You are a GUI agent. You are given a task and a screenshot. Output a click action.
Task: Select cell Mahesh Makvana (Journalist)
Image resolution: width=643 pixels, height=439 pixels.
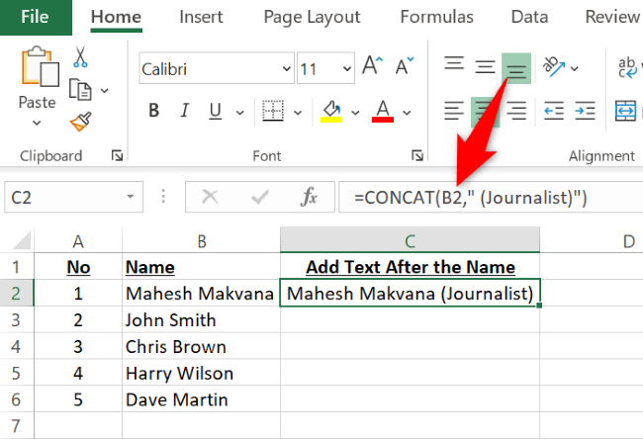411,293
